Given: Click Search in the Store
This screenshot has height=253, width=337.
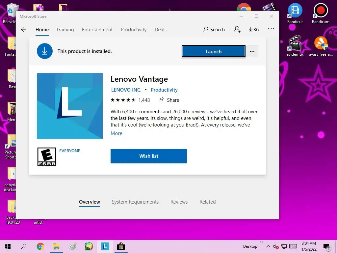Looking at the screenshot, I should [x=214, y=29].
